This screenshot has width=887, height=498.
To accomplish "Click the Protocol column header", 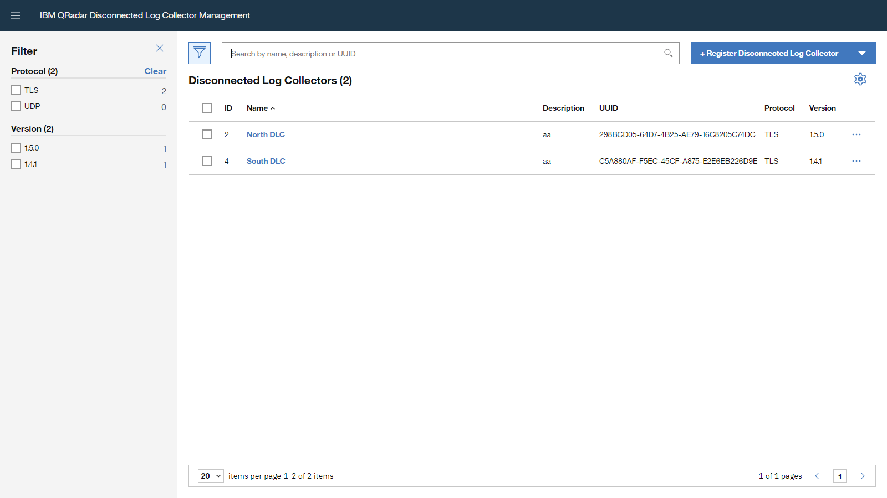I will point(779,108).
